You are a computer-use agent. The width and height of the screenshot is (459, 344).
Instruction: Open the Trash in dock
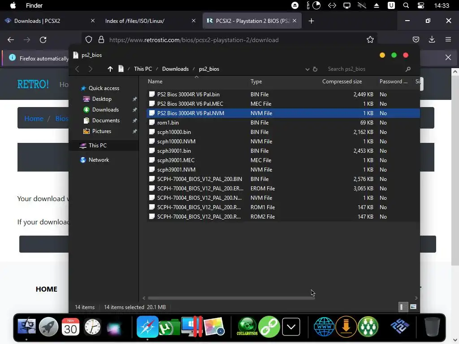click(432, 327)
